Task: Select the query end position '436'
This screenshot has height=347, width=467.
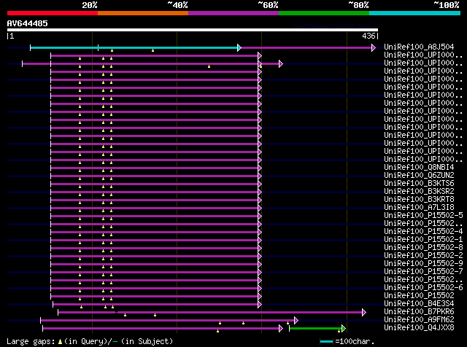Action: pyautogui.click(x=368, y=36)
